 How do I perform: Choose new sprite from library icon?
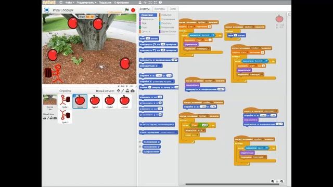click(118, 91)
